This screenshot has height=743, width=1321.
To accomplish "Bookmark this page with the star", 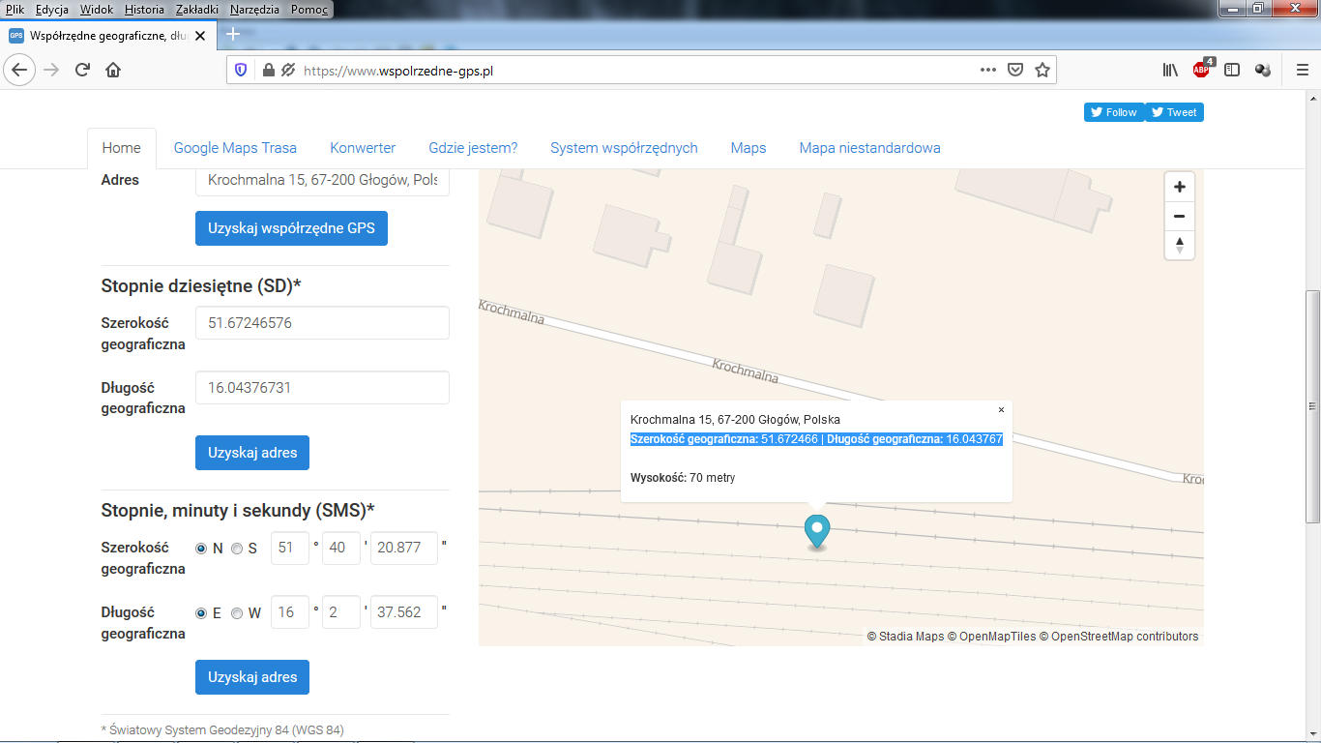I will [1042, 70].
